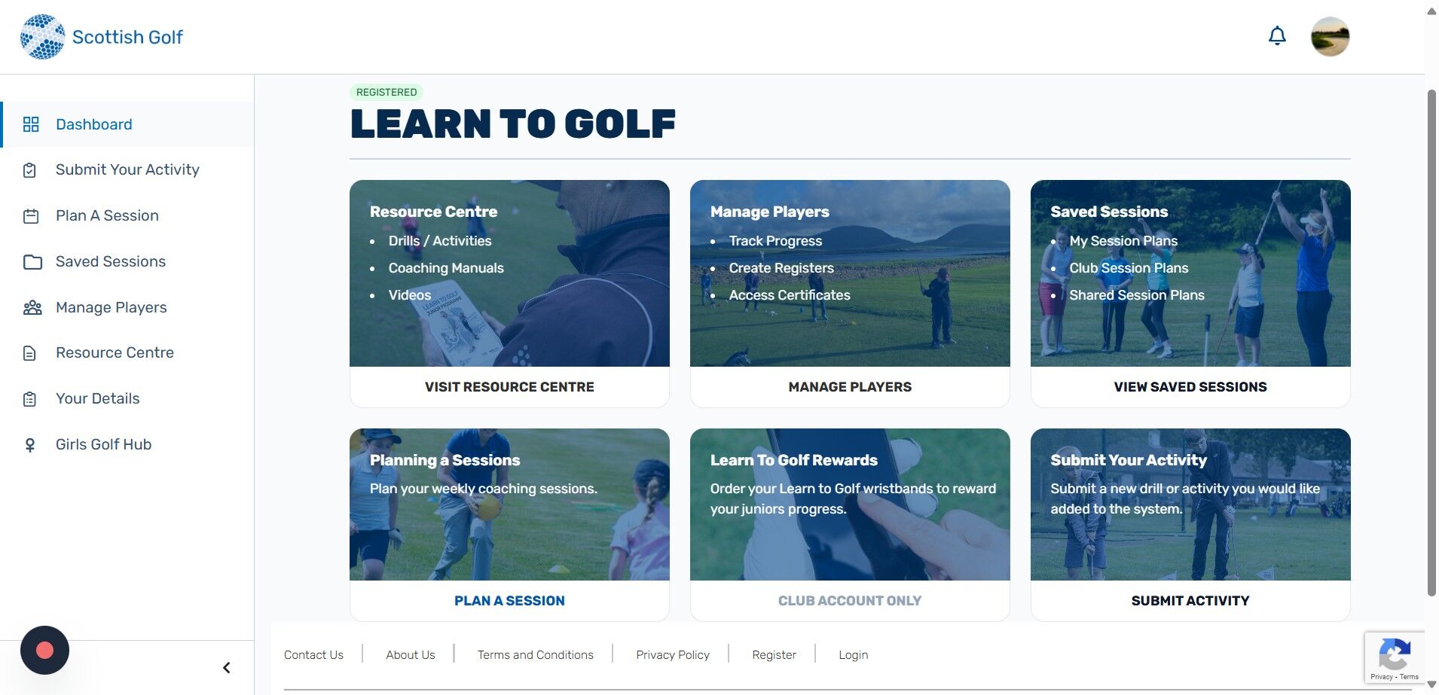Click the VISIT RESOURCE CENTRE button
This screenshot has width=1439, height=695.
coord(509,387)
